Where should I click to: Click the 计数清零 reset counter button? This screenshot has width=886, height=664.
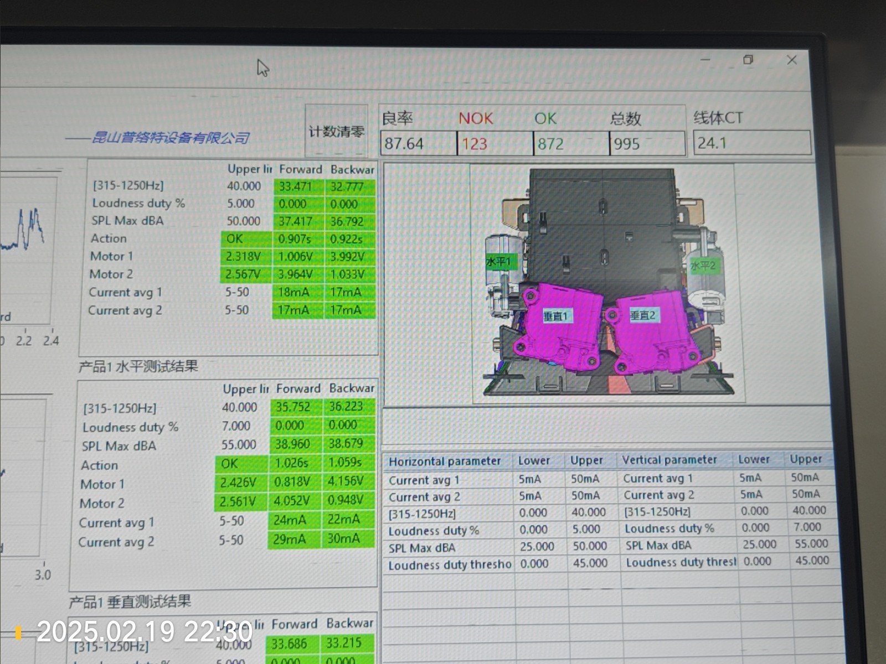coord(336,132)
